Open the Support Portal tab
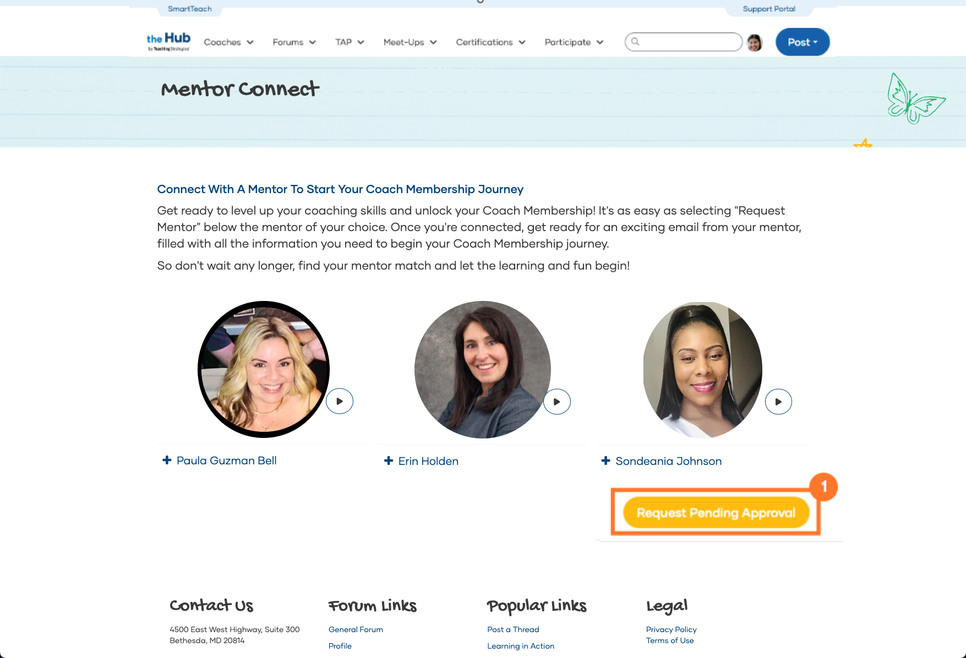This screenshot has height=658, width=966. coord(769,9)
